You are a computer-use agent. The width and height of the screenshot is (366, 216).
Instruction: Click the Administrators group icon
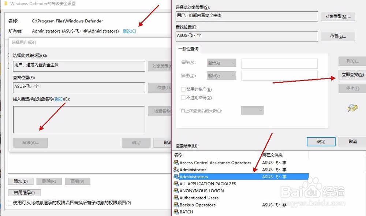point(176,176)
